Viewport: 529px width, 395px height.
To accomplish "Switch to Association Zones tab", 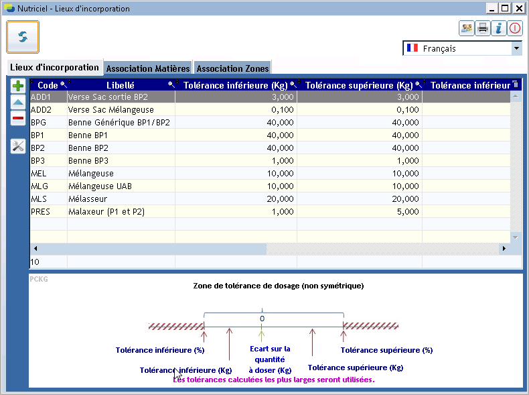I will pyautogui.click(x=232, y=68).
